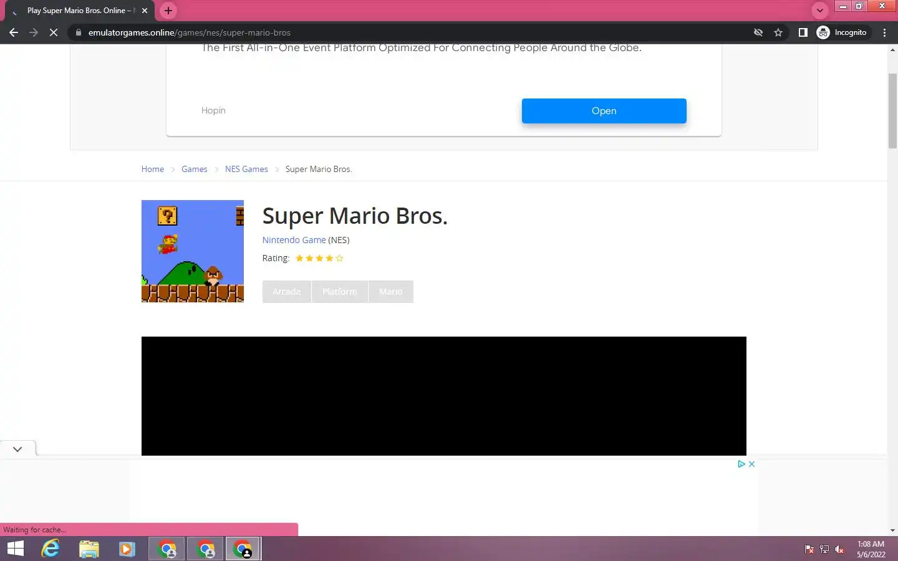
Task: Click the Super Mario Bros. cover thumbnail
Action: pos(193,251)
